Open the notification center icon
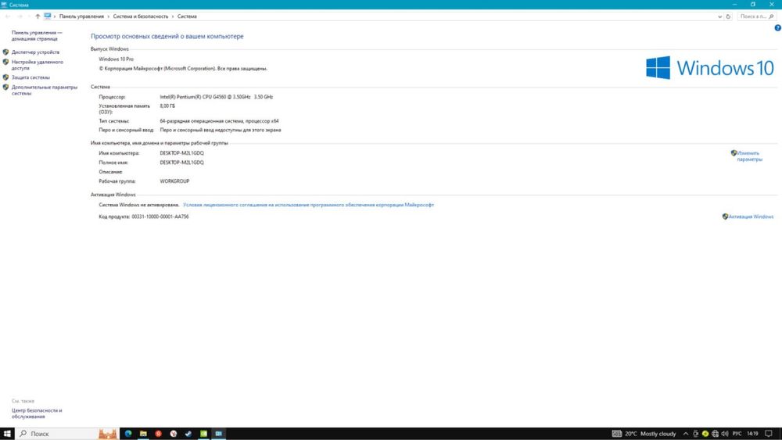The image size is (782, 440). (x=769, y=434)
